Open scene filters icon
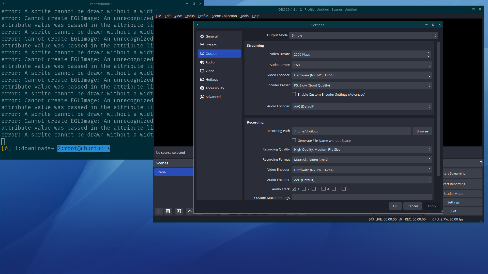This screenshot has width=488, height=274. [x=179, y=211]
